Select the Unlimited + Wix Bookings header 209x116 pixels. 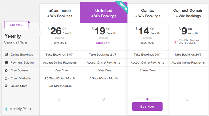point(104,13)
